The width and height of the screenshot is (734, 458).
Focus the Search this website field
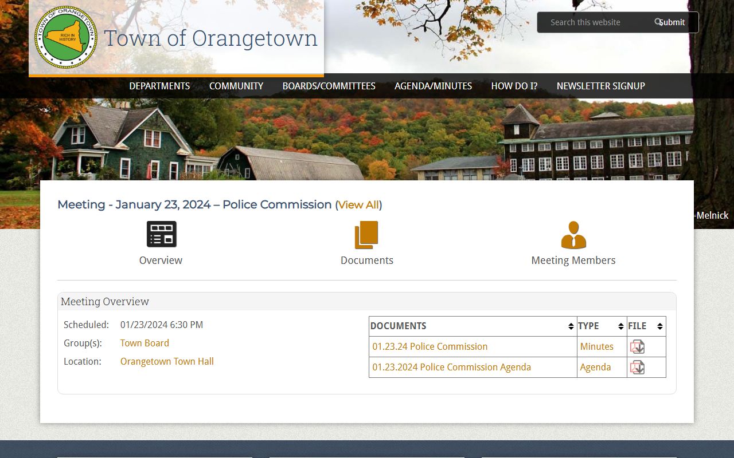pyautogui.click(x=596, y=22)
